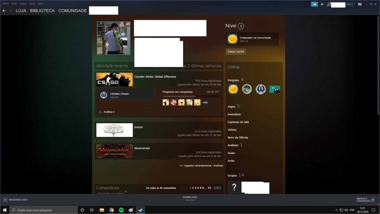Open the silver emblem badge under Insígnias
The image size is (380, 214).
(261, 89)
